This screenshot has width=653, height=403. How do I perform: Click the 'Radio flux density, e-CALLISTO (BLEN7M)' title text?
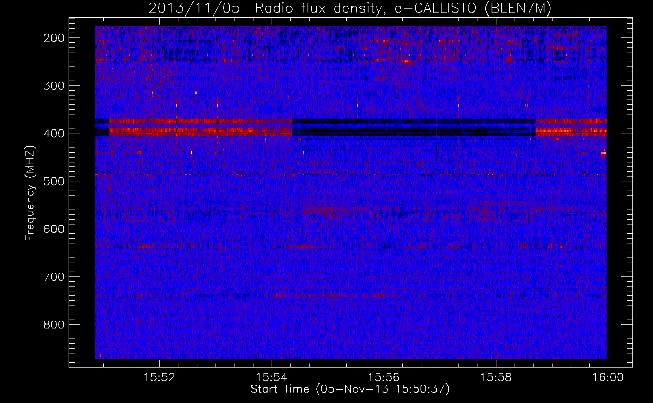[403, 8]
